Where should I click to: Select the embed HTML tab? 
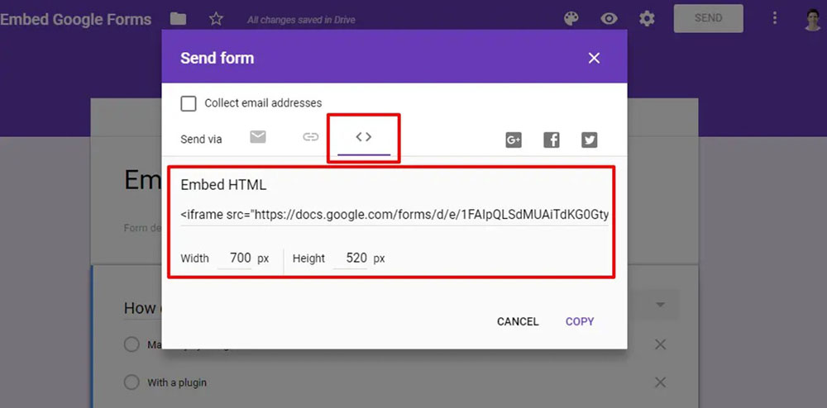(x=363, y=137)
